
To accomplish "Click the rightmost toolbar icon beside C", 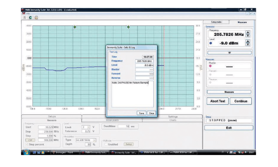I will [36, 17].
